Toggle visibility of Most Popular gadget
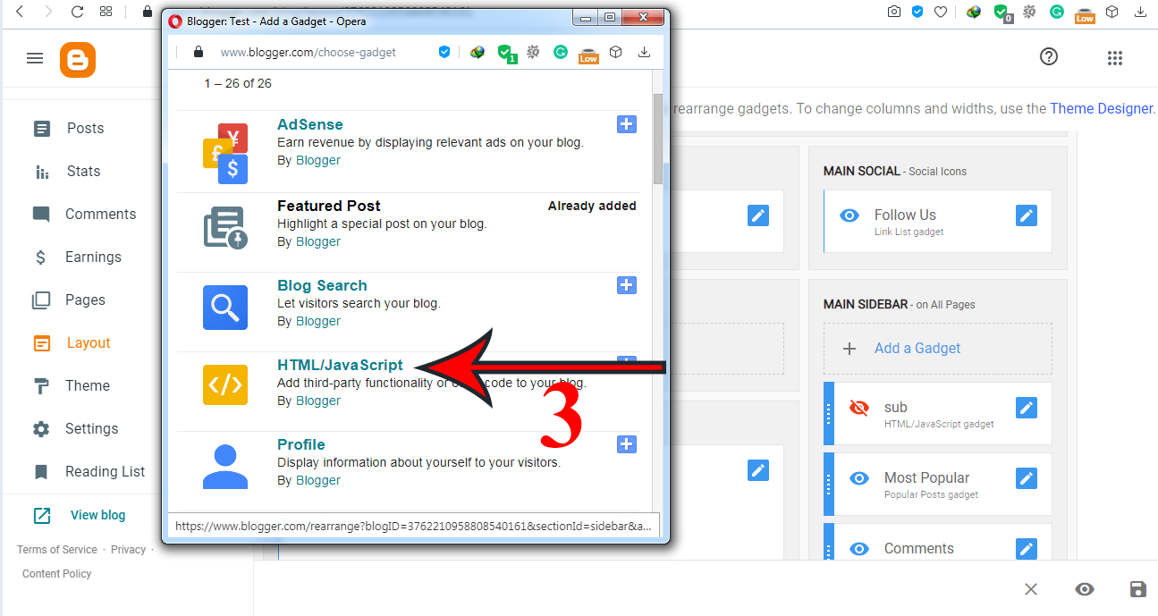This screenshot has width=1158, height=616. pyautogui.click(x=859, y=478)
